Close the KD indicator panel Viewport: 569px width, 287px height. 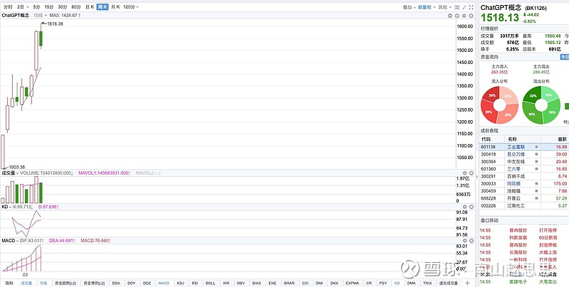tap(471, 207)
